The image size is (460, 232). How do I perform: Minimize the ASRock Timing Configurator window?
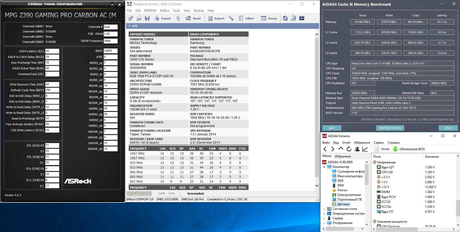pos(112,4)
